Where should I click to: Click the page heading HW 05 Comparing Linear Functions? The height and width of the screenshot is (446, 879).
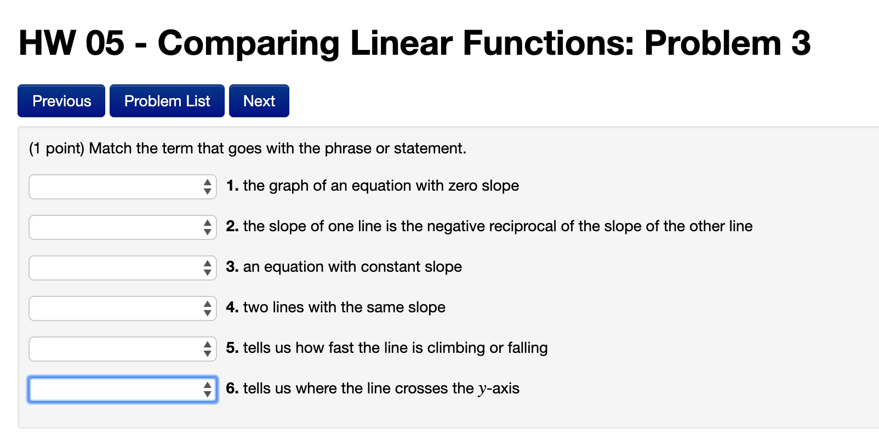point(415,43)
